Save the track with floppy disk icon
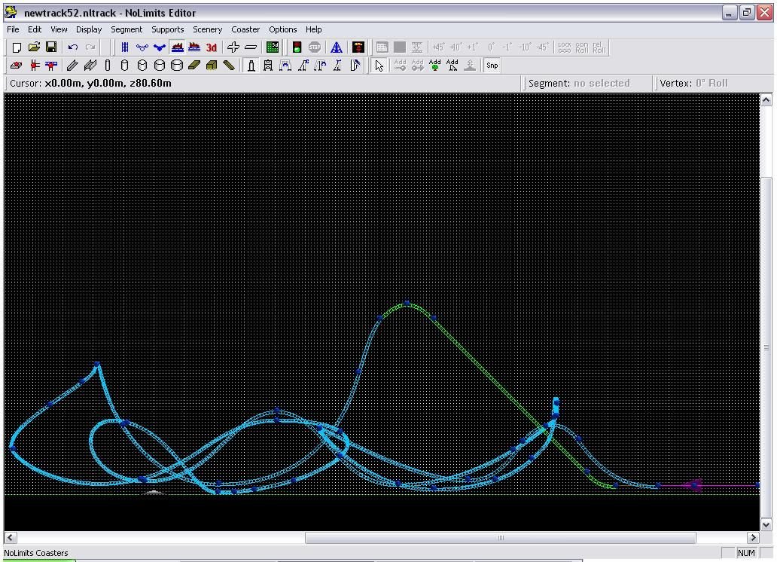The height and width of the screenshot is (562, 777). pos(51,47)
